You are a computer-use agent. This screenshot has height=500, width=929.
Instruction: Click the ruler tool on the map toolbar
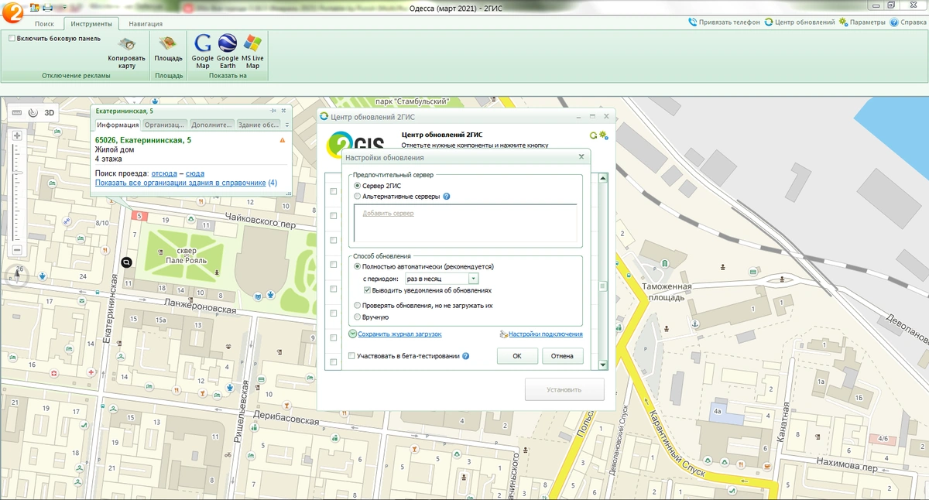pos(17,112)
